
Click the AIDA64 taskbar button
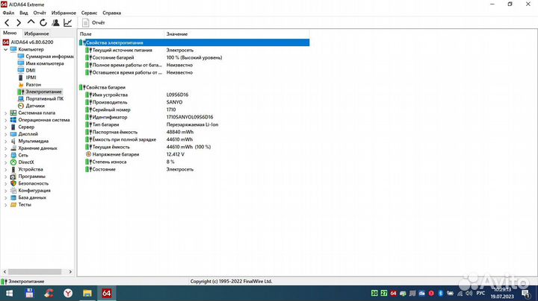point(106,293)
